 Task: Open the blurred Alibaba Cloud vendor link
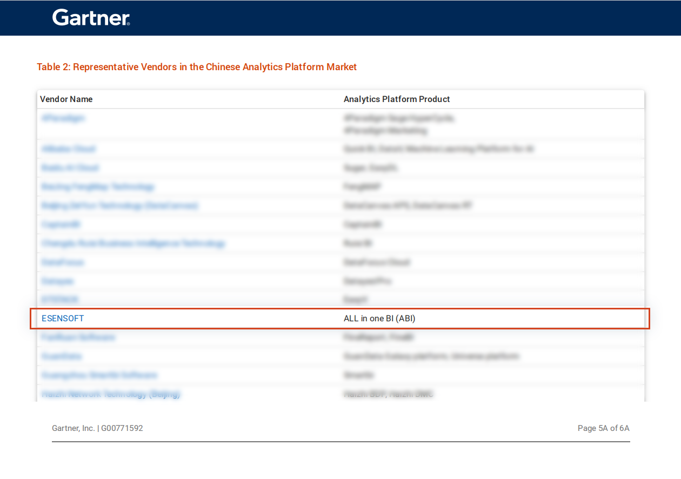pos(68,149)
